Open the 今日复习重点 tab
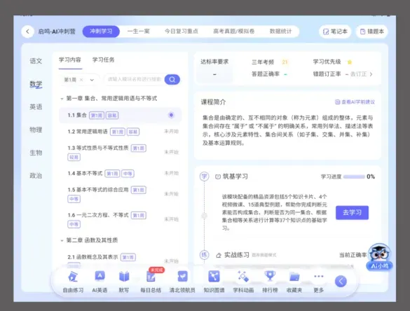 (182, 32)
